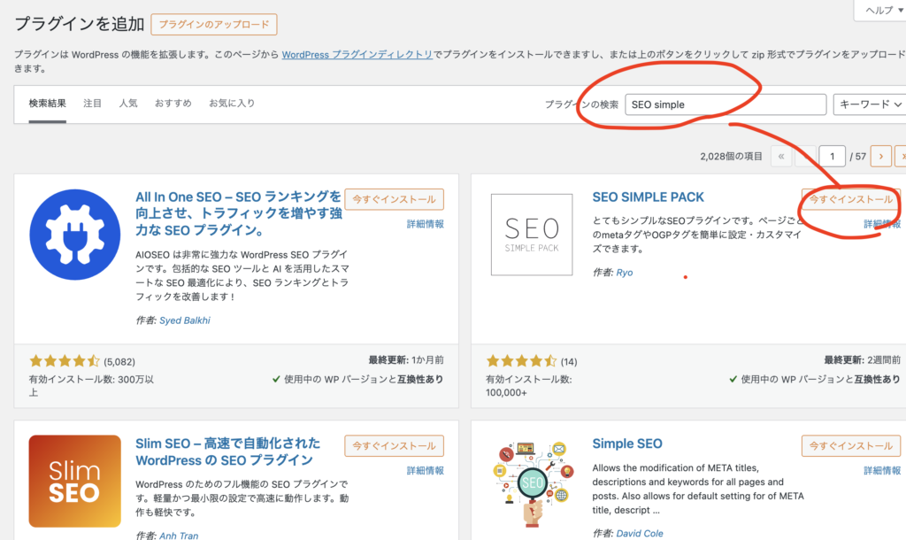The width and height of the screenshot is (906, 540).
Task: Install the Slim SEO plugin now
Action: (x=394, y=446)
